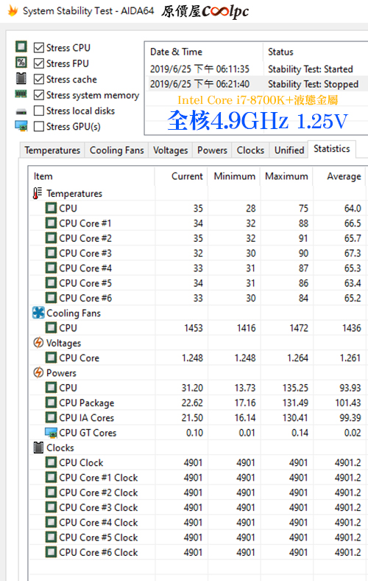368x581 pixels.
Task: Click icon beside CPU IA Cores row
Action: tap(51, 417)
